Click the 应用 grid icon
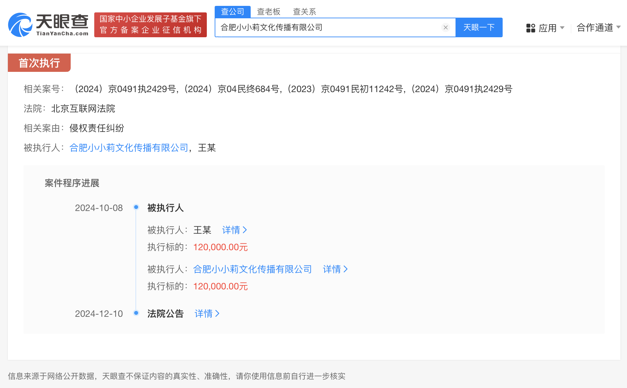This screenshot has width=627, height=388. (x=530, y=28)
